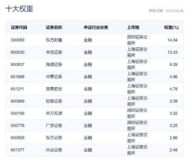Click 上海证券交易所 in the 东方证券 row
This screenshot has height=165, width=192.
(x=137, y=138)
